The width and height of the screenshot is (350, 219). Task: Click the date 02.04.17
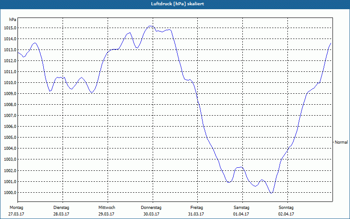pos(286,214)
